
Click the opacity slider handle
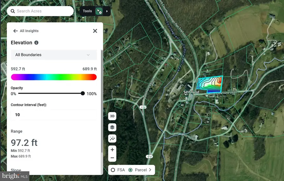click(x=83, y=93)
